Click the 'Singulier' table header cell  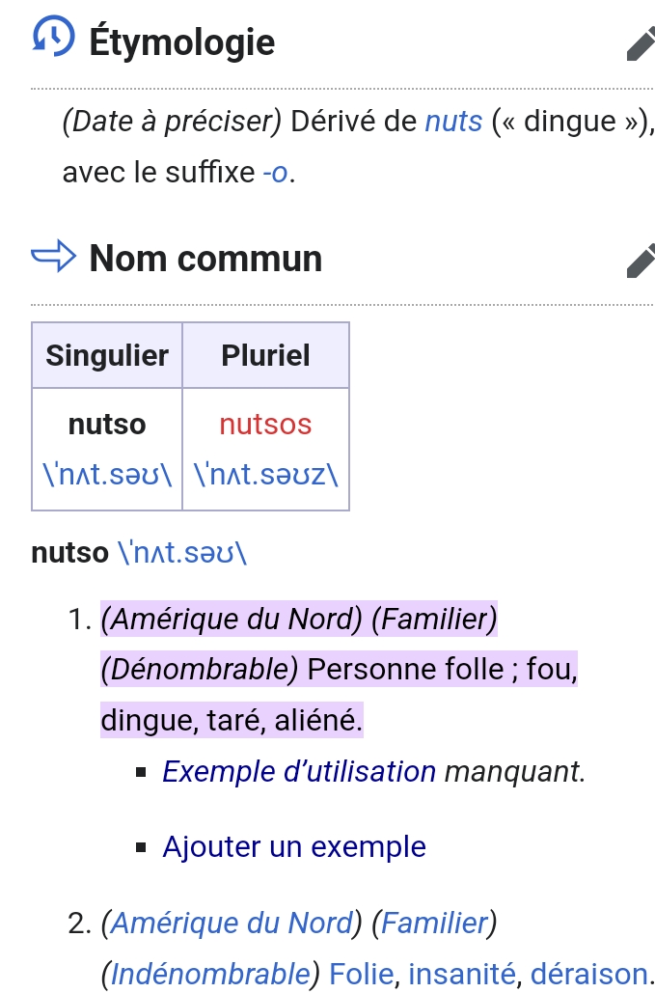point(107,356)
